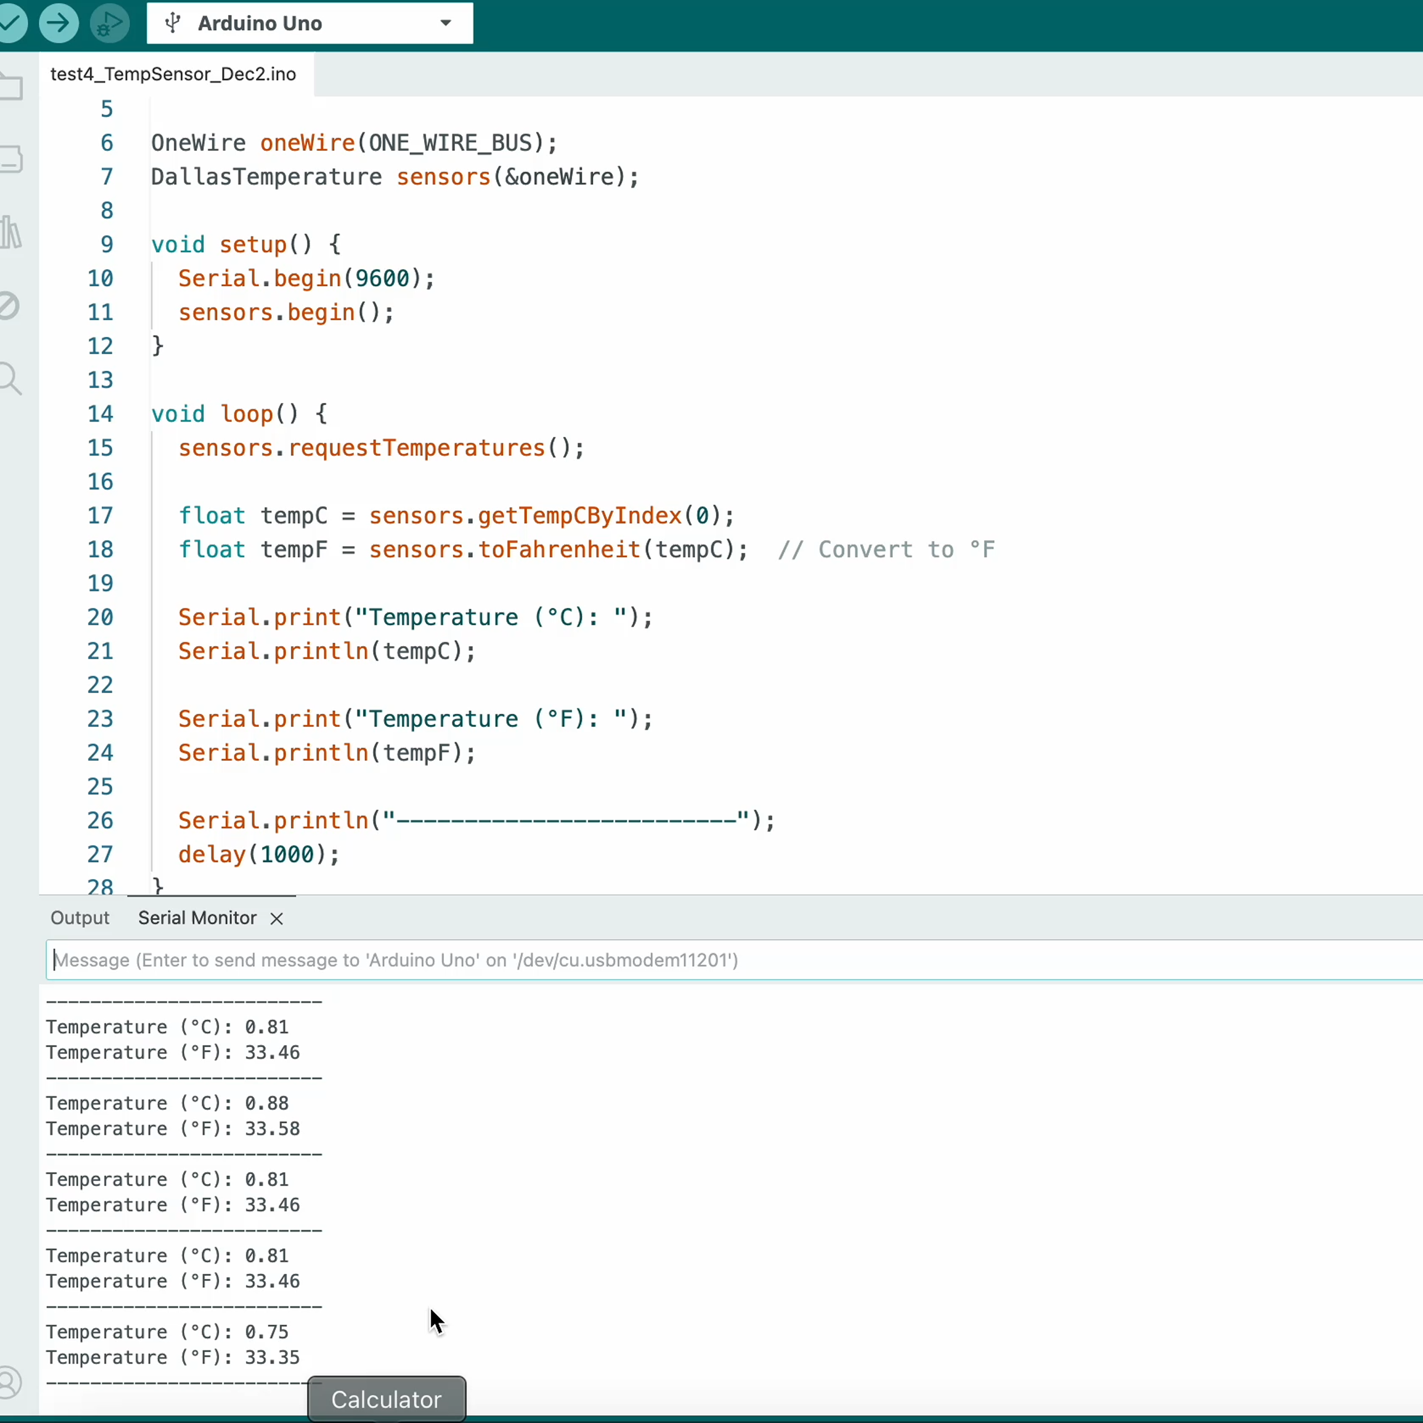Viewport: 1423px width, 1423px height.
Task: Open the Library Manager books icon
Action: pyautogui.click(x=11, y=233)
